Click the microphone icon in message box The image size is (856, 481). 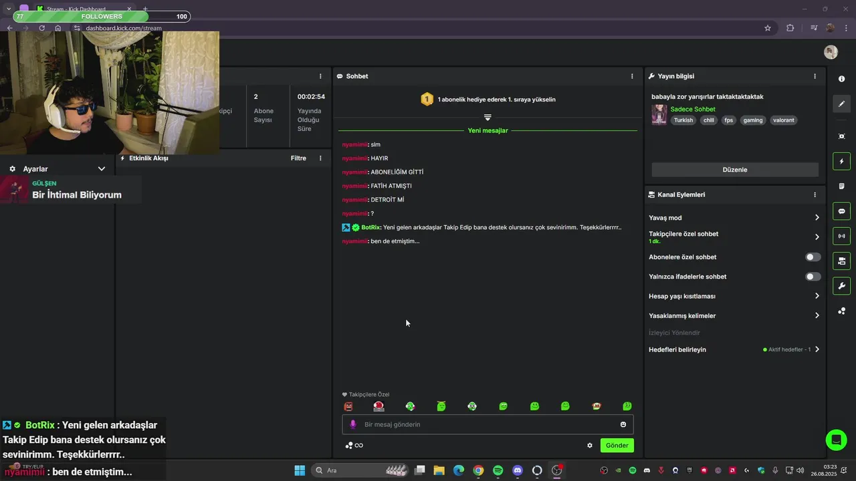point(353,424)
